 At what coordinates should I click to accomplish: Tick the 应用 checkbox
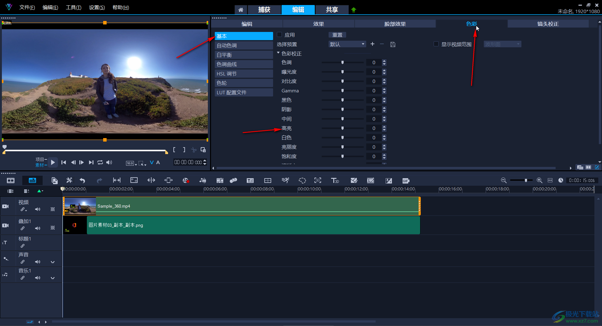[x=279, y=35]
